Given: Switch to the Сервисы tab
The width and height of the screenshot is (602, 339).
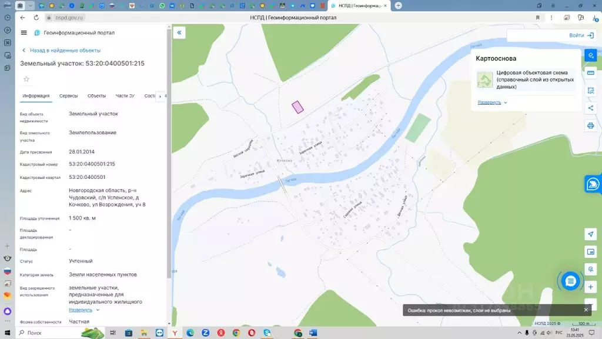Looking at the screenshot, I should (68, 96).
